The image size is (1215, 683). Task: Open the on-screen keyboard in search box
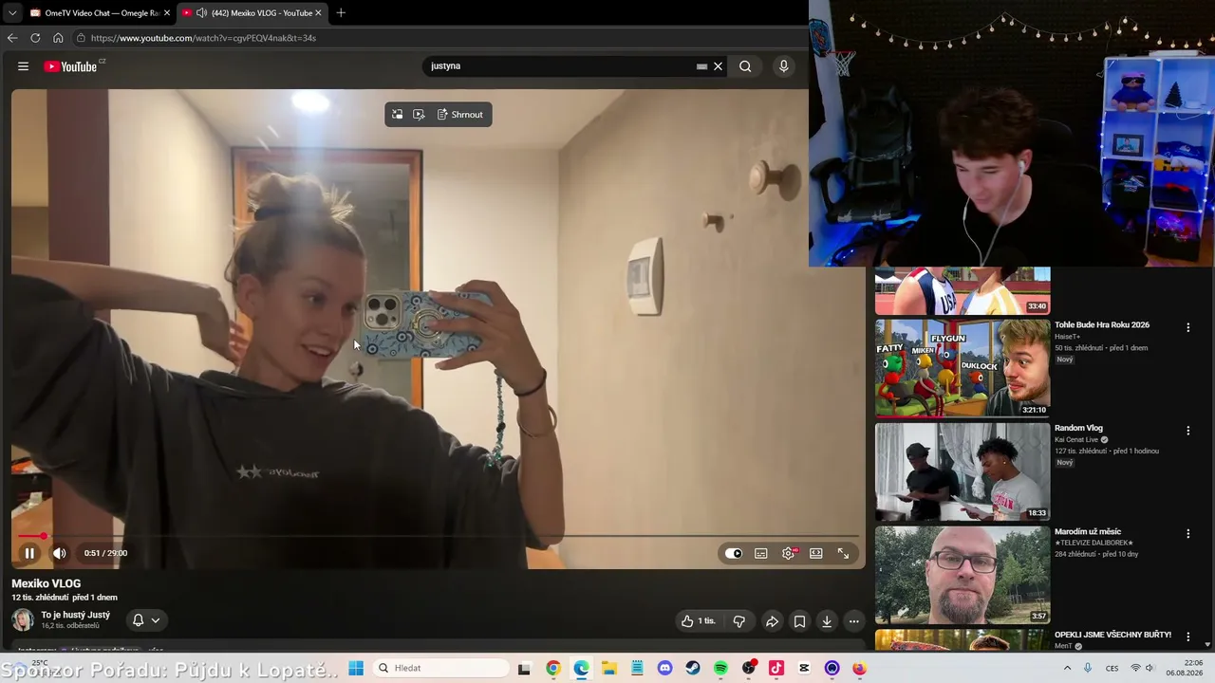click(x=701, y=66)
